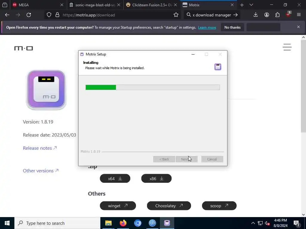This screenshot has height=229, width=306.
Task: Click the large Motrix app icon on page
Action: pyautogui.click(x=46, y=90)
